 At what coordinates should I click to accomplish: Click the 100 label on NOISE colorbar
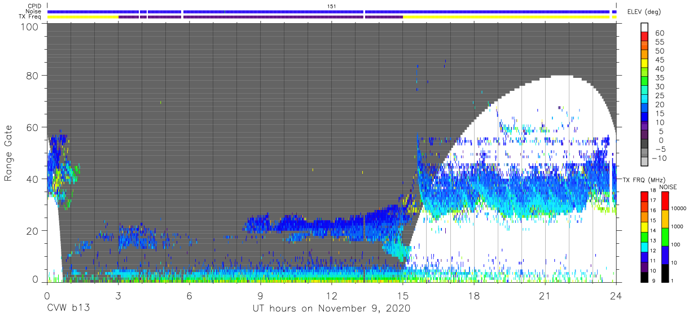click(x=676, y=244)
